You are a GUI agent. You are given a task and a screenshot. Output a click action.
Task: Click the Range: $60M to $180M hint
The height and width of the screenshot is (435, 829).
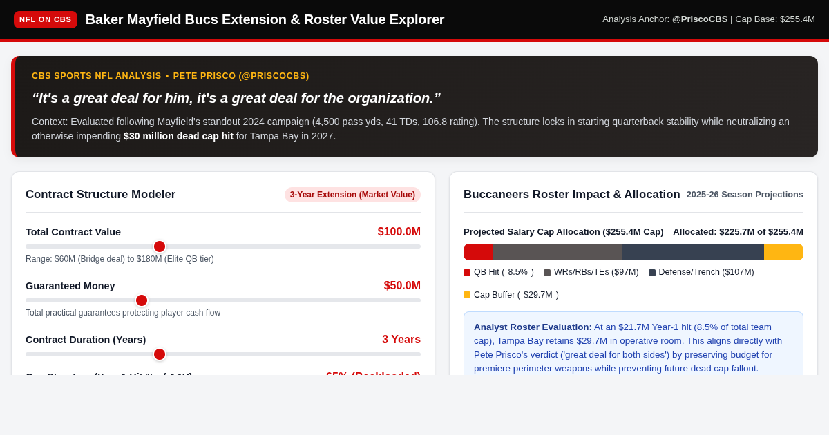click(x=120, y=259)
